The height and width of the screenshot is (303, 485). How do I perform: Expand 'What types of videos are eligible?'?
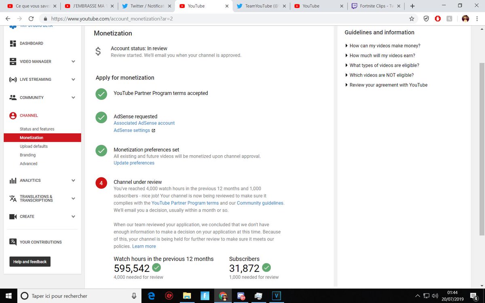tap(382, 65)
